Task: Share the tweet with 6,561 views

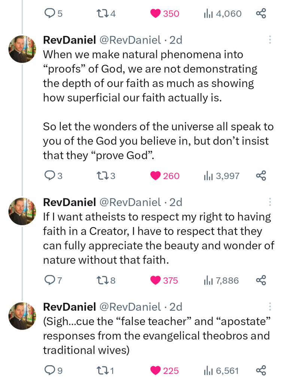Action: tap(261, 370)
